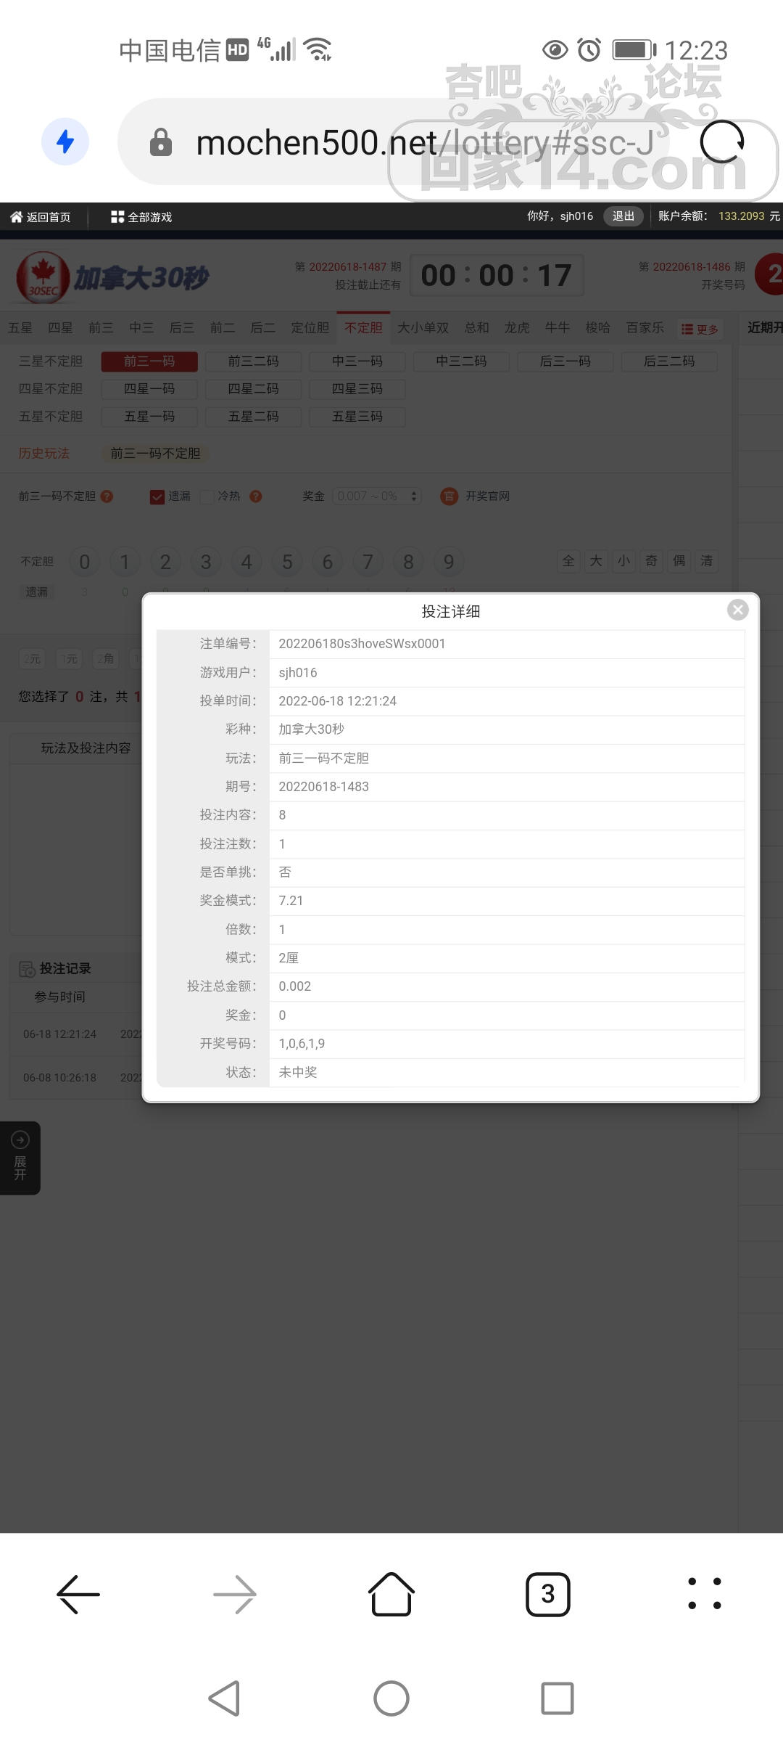Enable the 冷热 checkbox
783x1742 pixels.
(x=207, y=496)
